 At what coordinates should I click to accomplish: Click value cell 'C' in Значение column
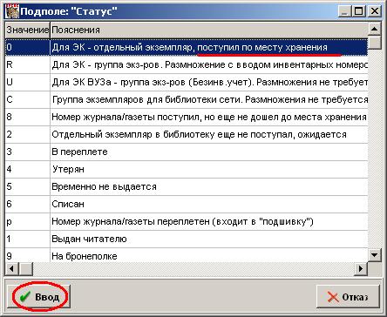click(28, 99)
